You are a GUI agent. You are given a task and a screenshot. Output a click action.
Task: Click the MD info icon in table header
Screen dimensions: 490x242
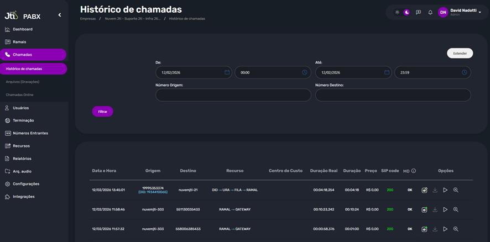click(x=413, y=171)
